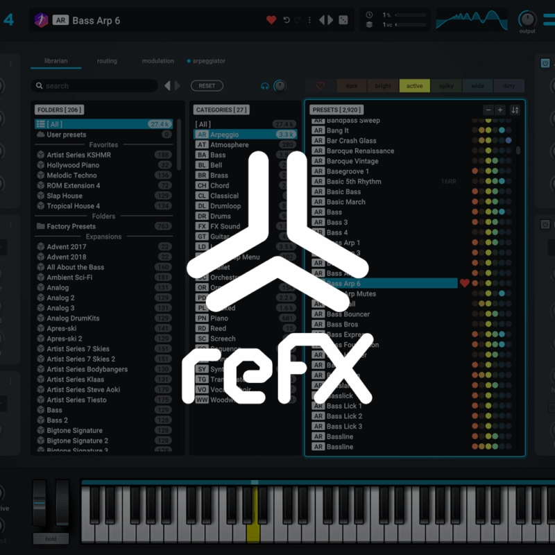Click the folders list scrollbar
555x555 pixels.
point(179,144)
